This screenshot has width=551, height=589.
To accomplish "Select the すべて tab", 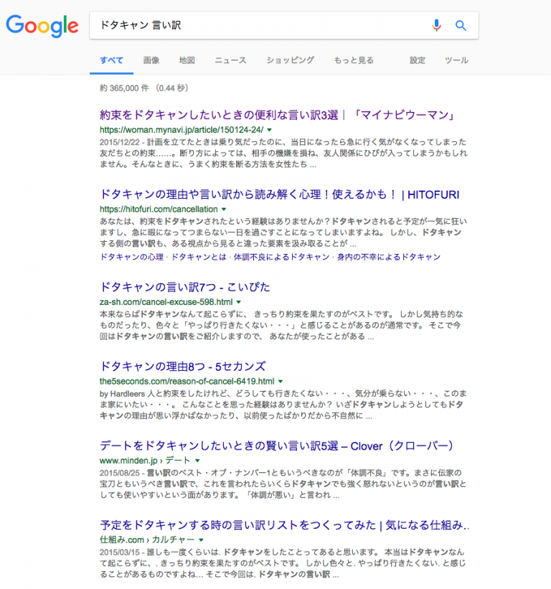I will [x=111, y=60].
